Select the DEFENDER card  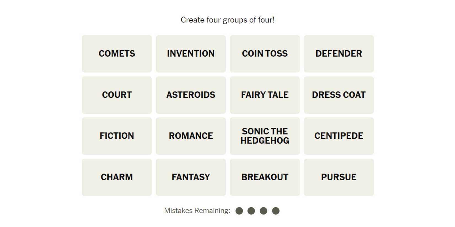(339, 54)
